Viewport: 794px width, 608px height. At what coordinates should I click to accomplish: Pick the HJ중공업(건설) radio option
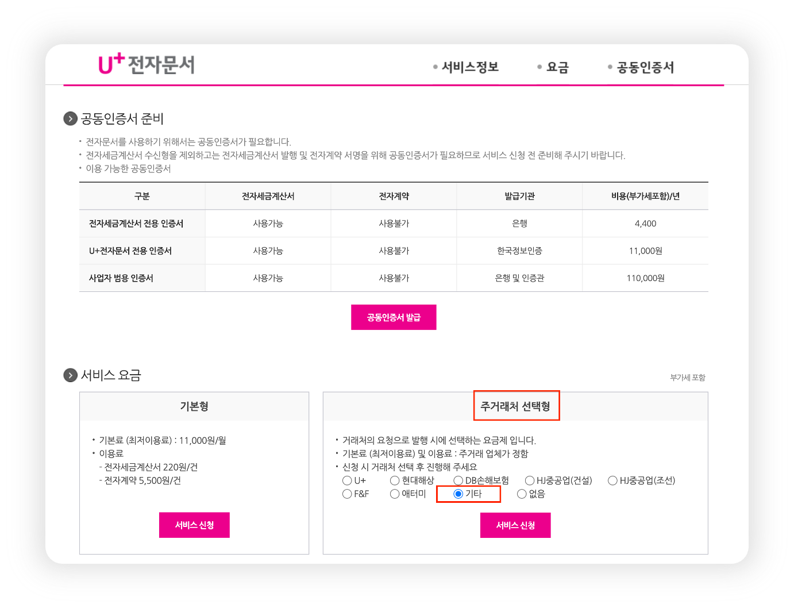pos(530,480)
